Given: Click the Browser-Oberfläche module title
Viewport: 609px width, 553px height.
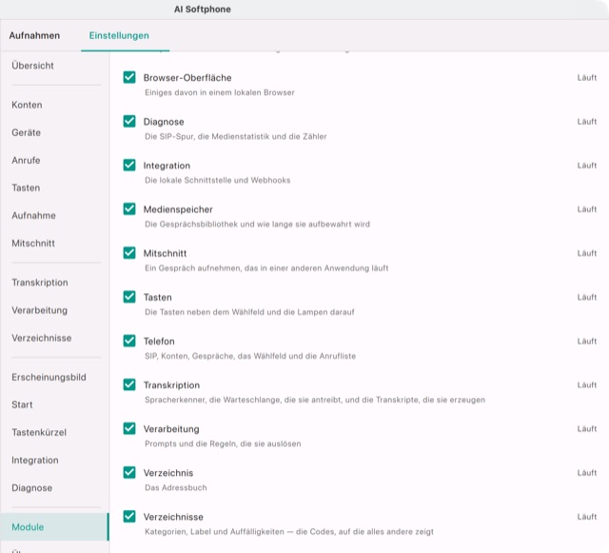Looking at the screenshot, I should 187,78.
